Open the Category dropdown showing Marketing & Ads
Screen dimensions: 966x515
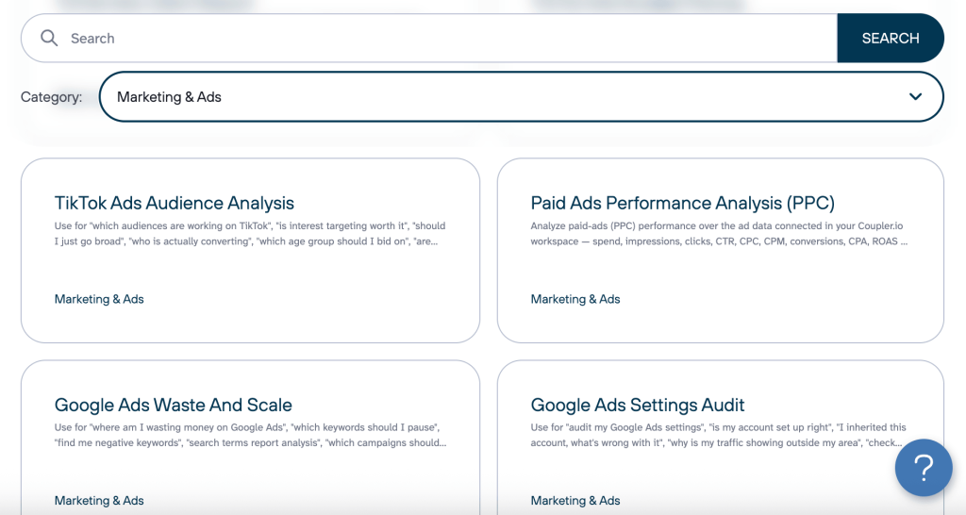521,97
